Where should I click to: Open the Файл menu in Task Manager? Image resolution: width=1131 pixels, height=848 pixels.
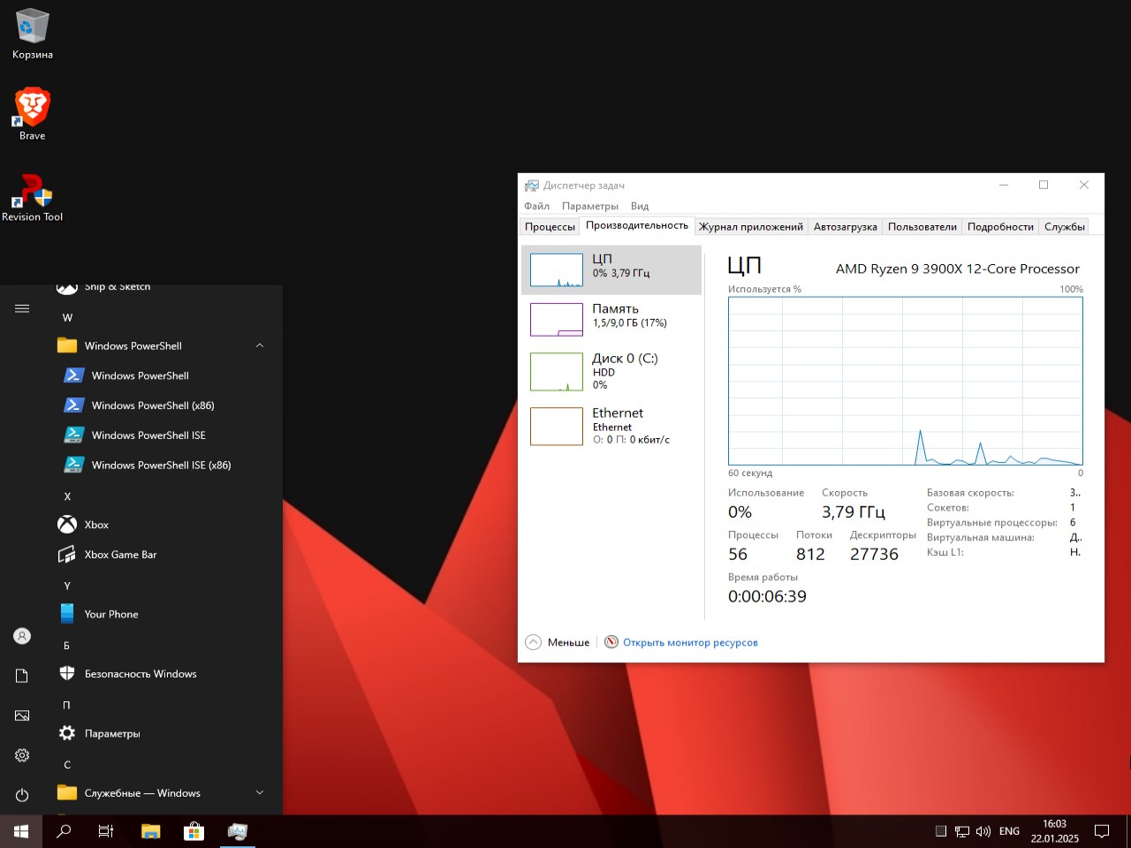536,206
